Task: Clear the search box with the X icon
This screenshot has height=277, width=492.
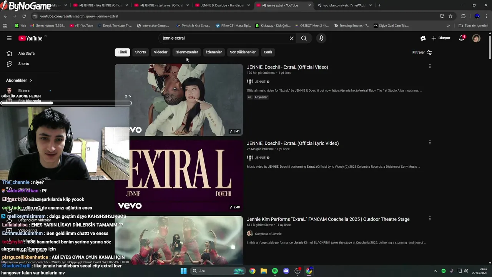Action: tap(291, 38)
